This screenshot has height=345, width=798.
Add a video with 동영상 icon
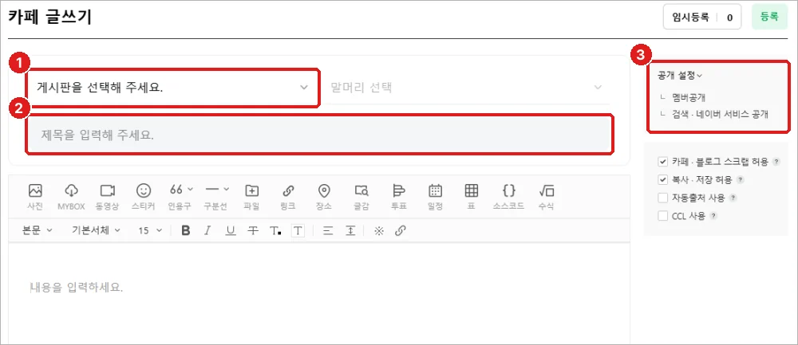[107, 197]
